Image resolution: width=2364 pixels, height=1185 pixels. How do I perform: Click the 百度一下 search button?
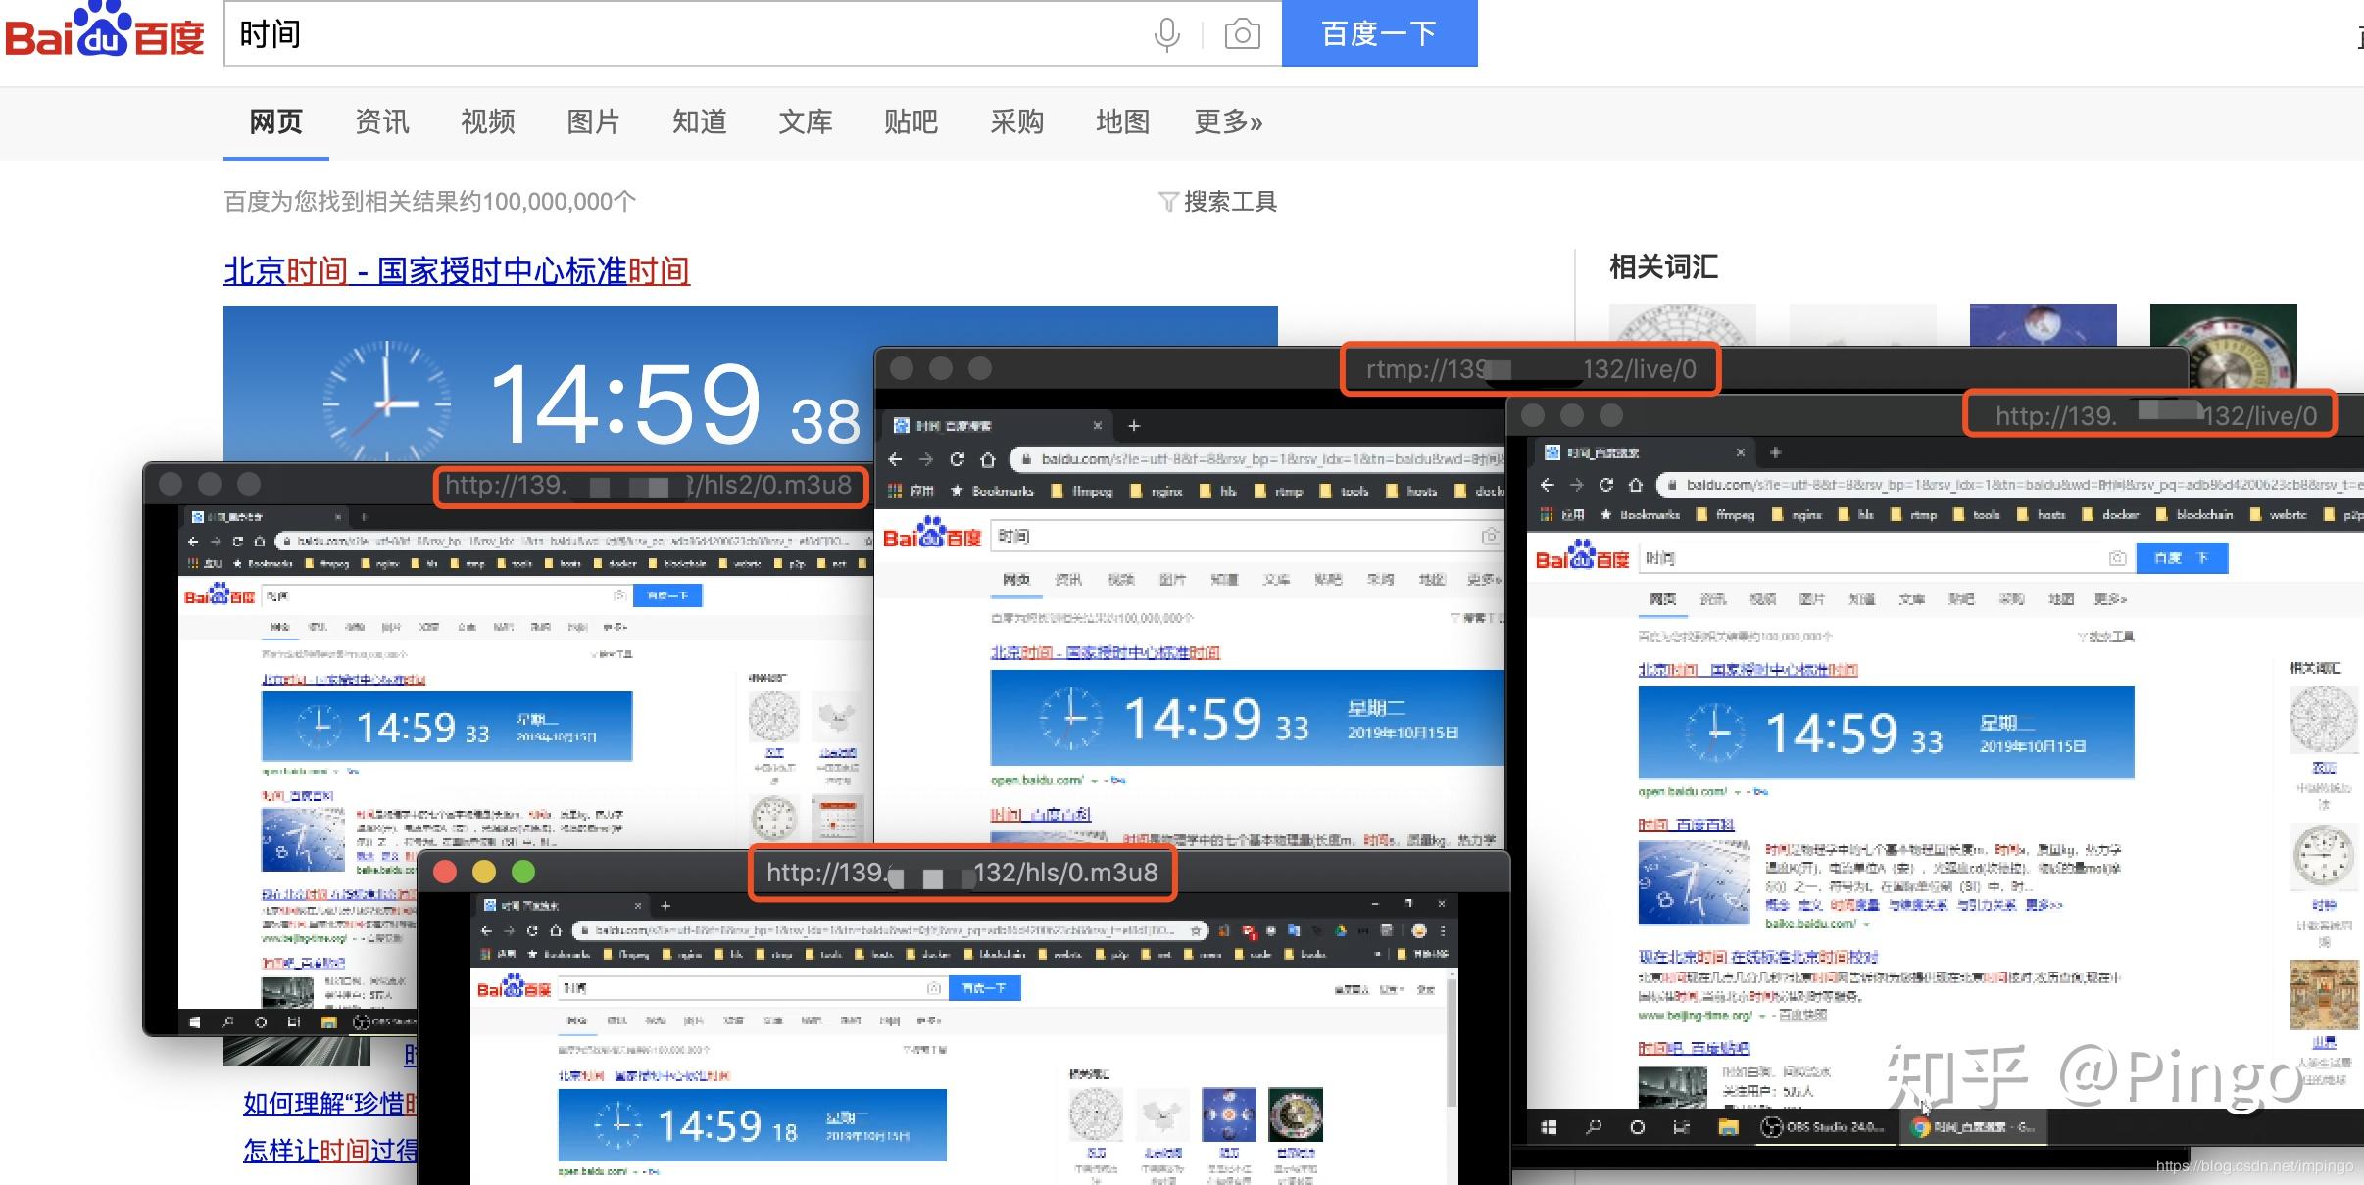[x=1378, y=33]
